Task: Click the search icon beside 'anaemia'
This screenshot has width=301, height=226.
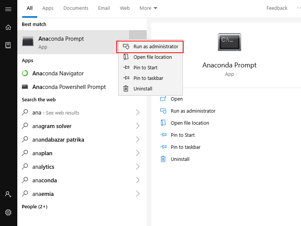Action: (25, 194)
